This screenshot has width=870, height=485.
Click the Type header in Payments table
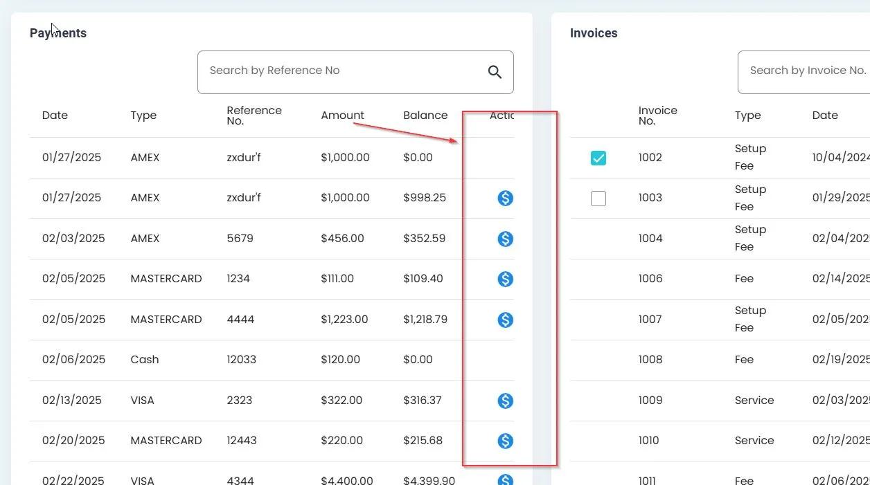(x=143, y=116)
